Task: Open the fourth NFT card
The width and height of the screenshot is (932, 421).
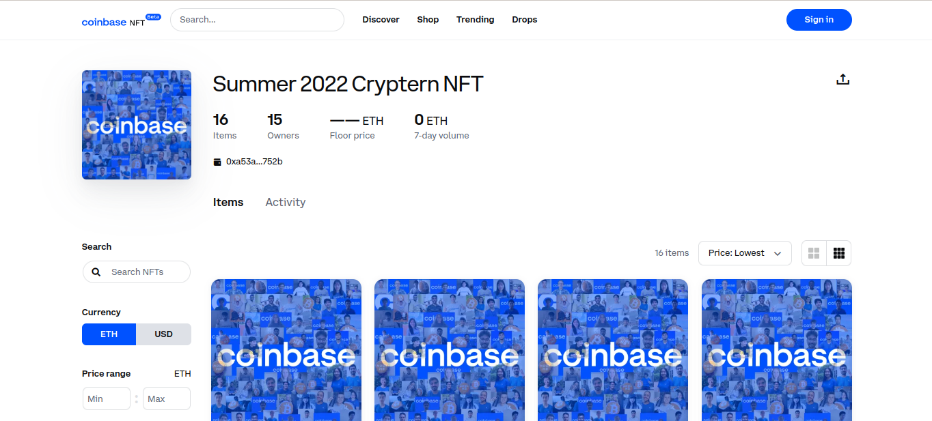Action: click(777, 350)
